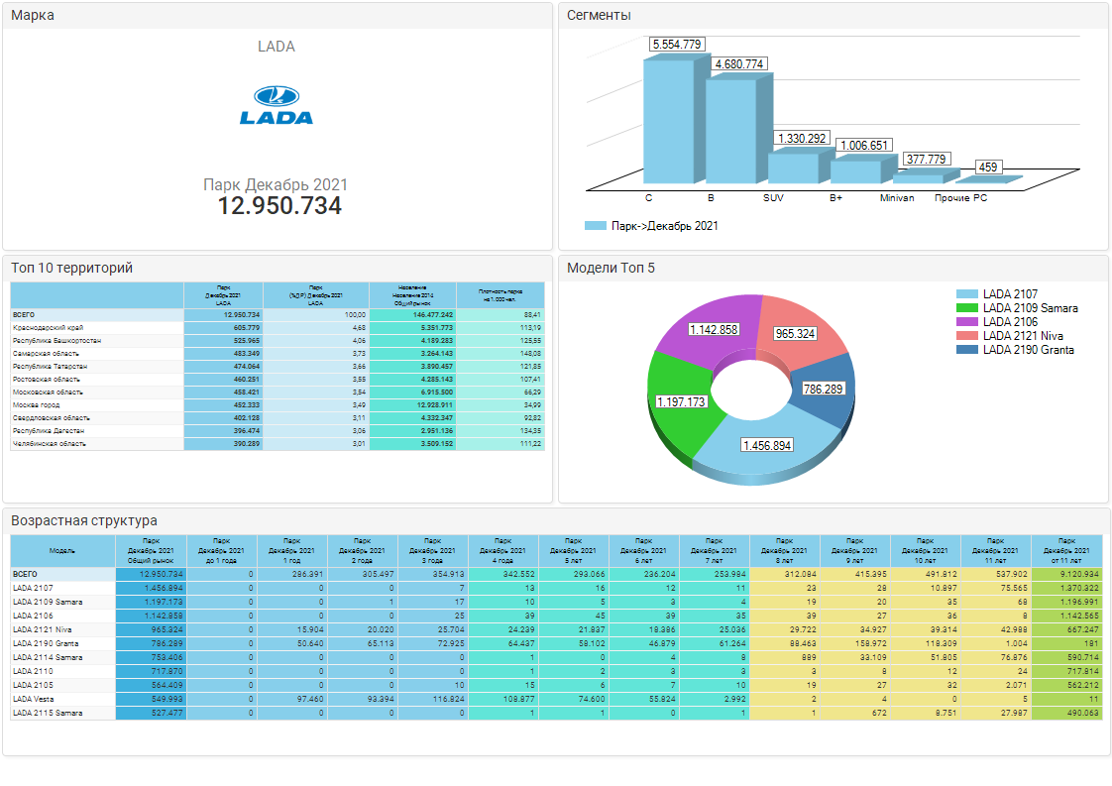Click the LADA 2107 legend color swatch

(967, 294)
